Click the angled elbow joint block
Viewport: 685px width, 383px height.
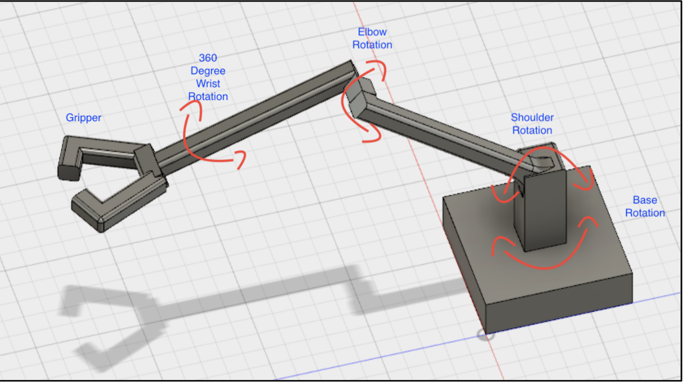click(x=357, y=98)
